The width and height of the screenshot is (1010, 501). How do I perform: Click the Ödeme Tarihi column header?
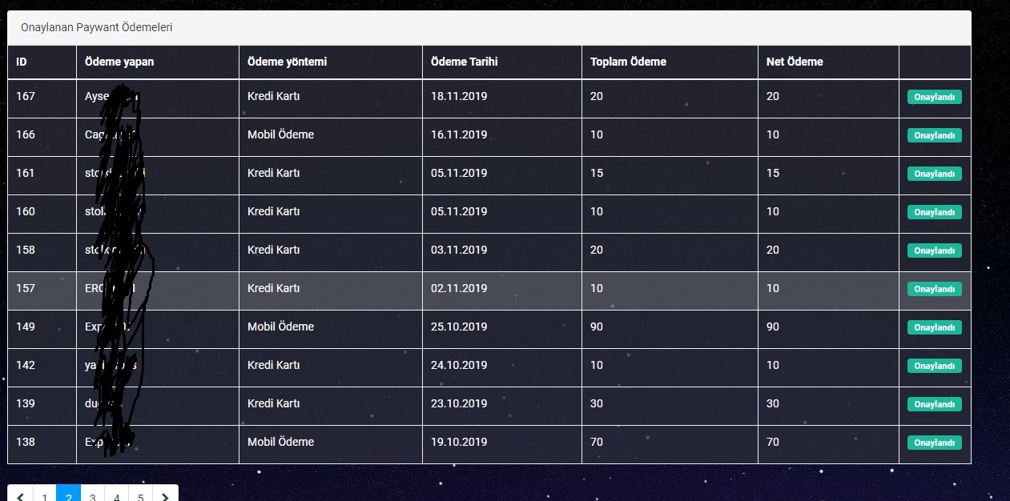[464, 62]
